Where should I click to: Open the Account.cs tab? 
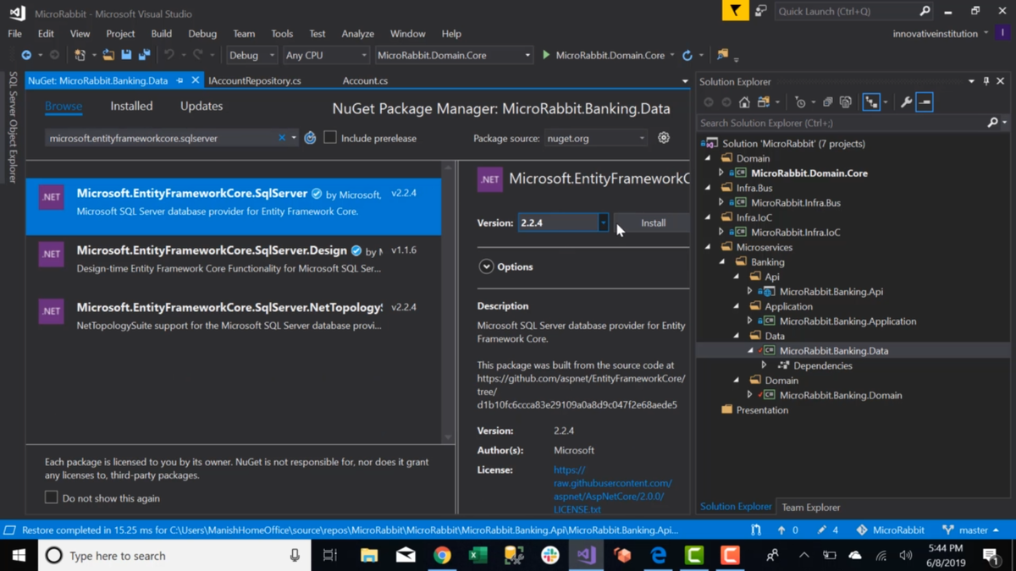[365, 80]
